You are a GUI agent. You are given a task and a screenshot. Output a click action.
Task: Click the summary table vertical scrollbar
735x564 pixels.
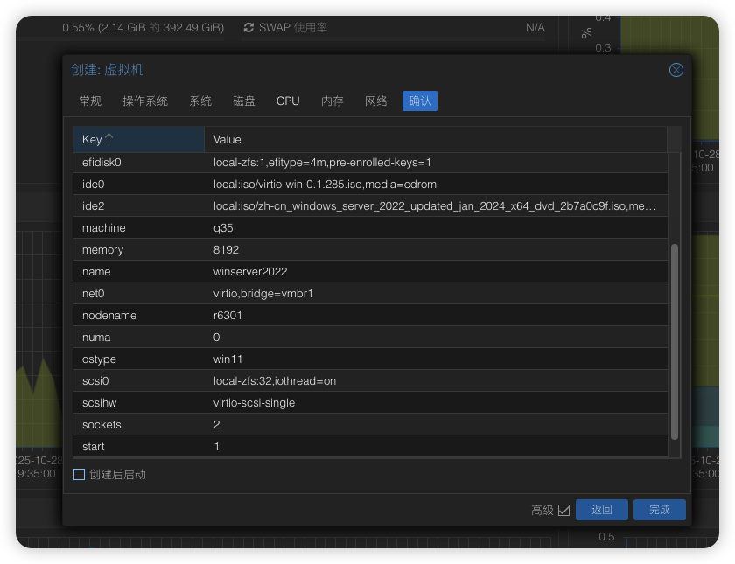(x=674, y=341)
